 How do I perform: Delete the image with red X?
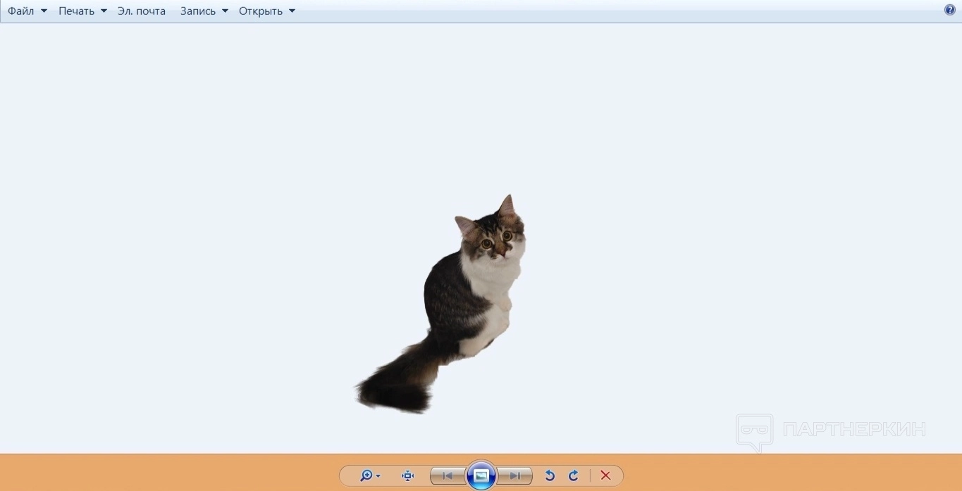[605, 476]
